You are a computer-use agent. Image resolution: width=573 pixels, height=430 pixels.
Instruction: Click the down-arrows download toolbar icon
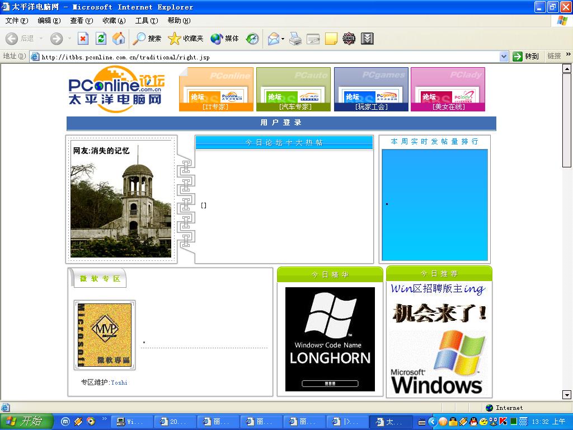367,39
